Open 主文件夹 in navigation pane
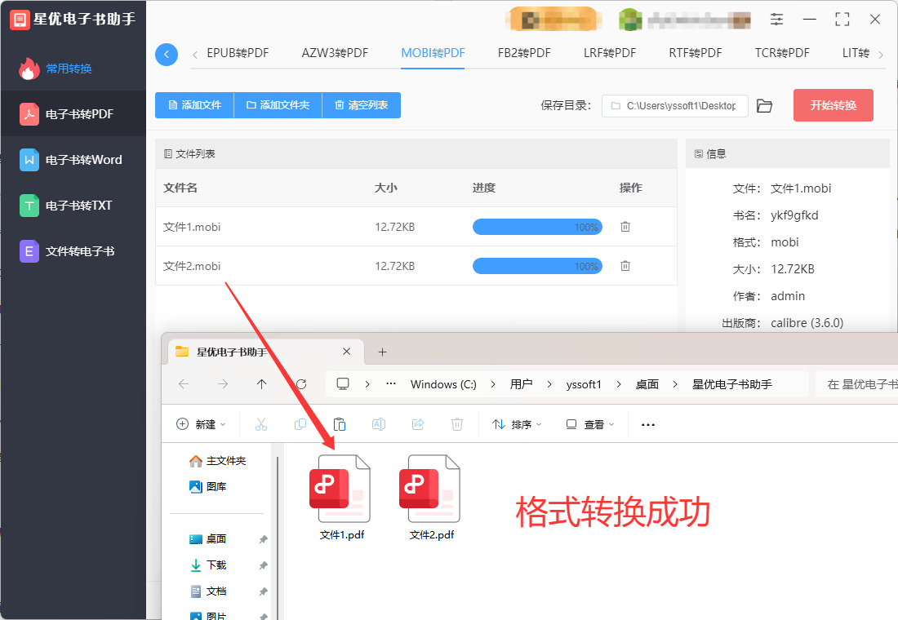898x620 pixels. click(218, 461)
